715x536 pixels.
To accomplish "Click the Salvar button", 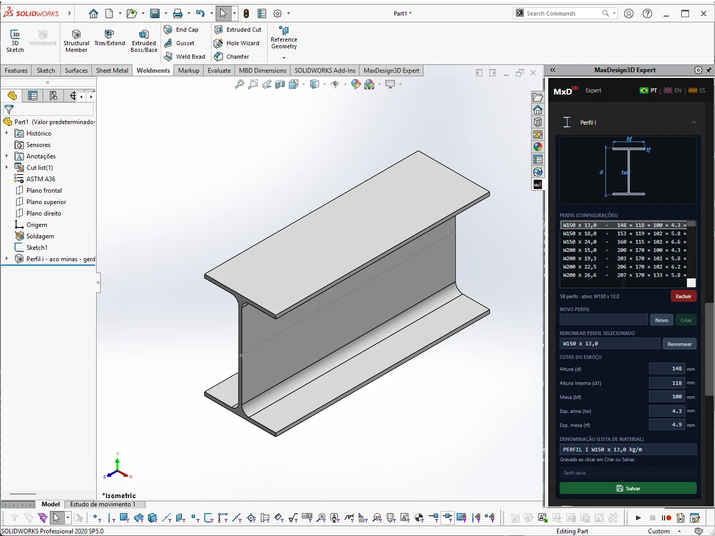I will coord(628,488).
